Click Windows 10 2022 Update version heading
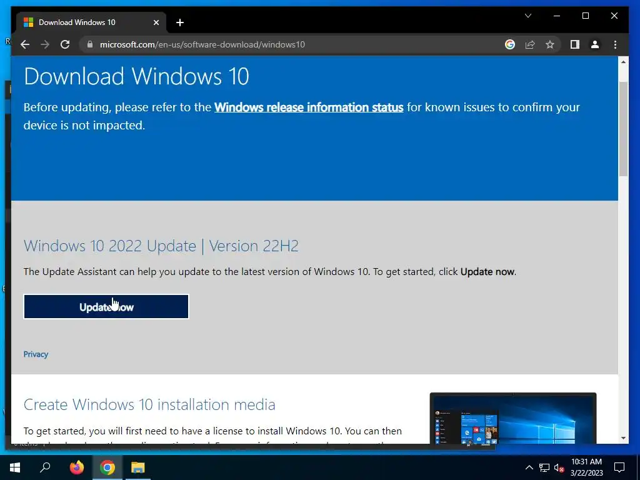Image resolution: width=640 pixels, height=480 pixels. pyautogui.click(x=161, y=246)
